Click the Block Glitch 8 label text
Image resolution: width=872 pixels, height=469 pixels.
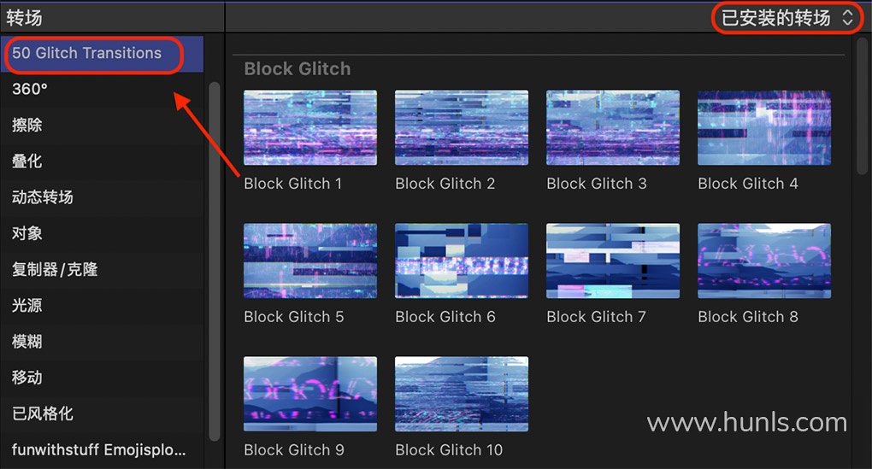coord(748,317)
